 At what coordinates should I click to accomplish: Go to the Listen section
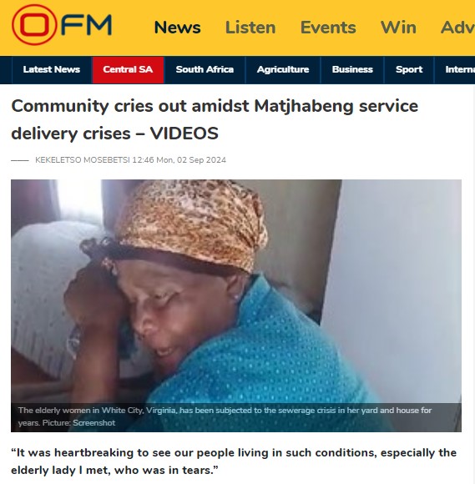(250, 28)
